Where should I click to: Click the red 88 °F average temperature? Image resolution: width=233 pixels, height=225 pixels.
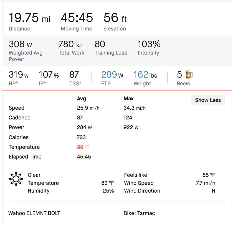[83, 147]
